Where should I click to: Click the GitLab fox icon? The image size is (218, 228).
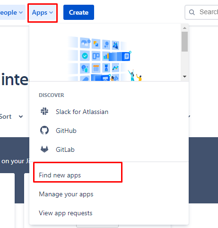[x=44, y=149]
